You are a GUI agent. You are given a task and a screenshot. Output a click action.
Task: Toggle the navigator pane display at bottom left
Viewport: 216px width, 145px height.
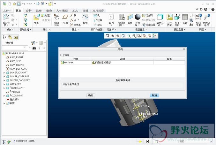pos(4,142)
